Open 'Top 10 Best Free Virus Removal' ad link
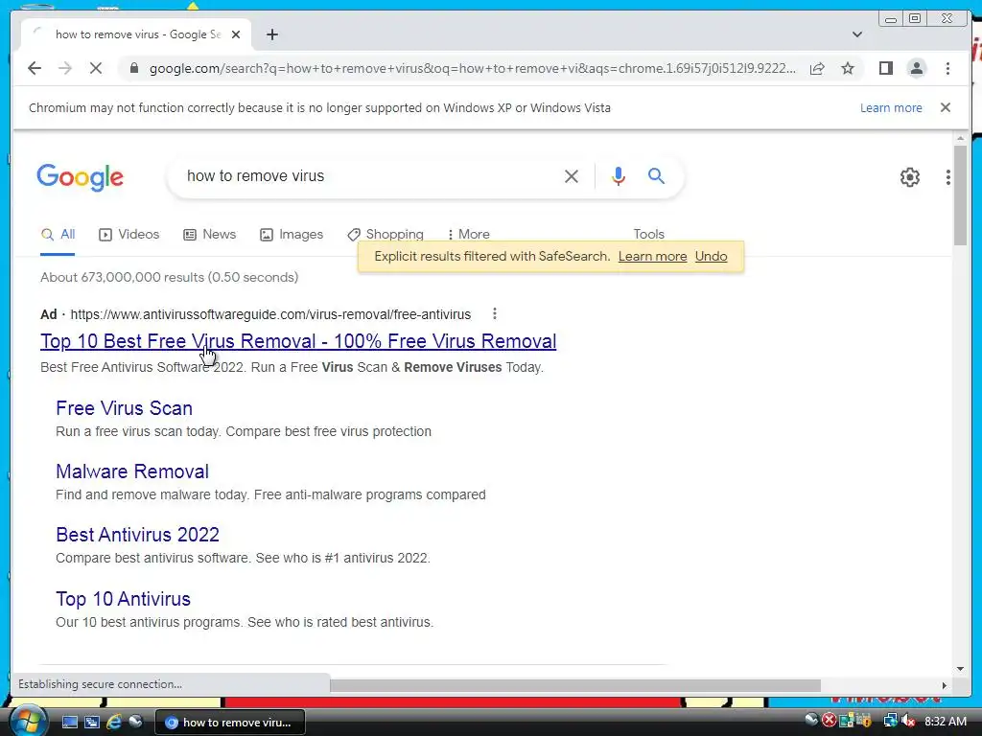 (298, 341)
